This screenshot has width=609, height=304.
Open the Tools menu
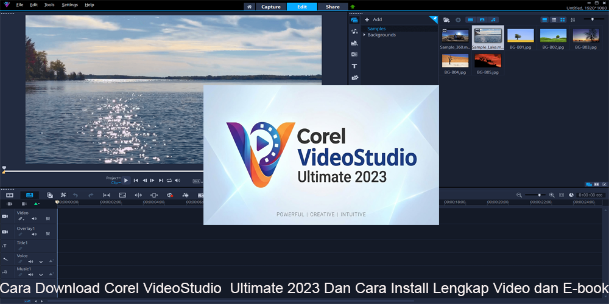[49, 5]
